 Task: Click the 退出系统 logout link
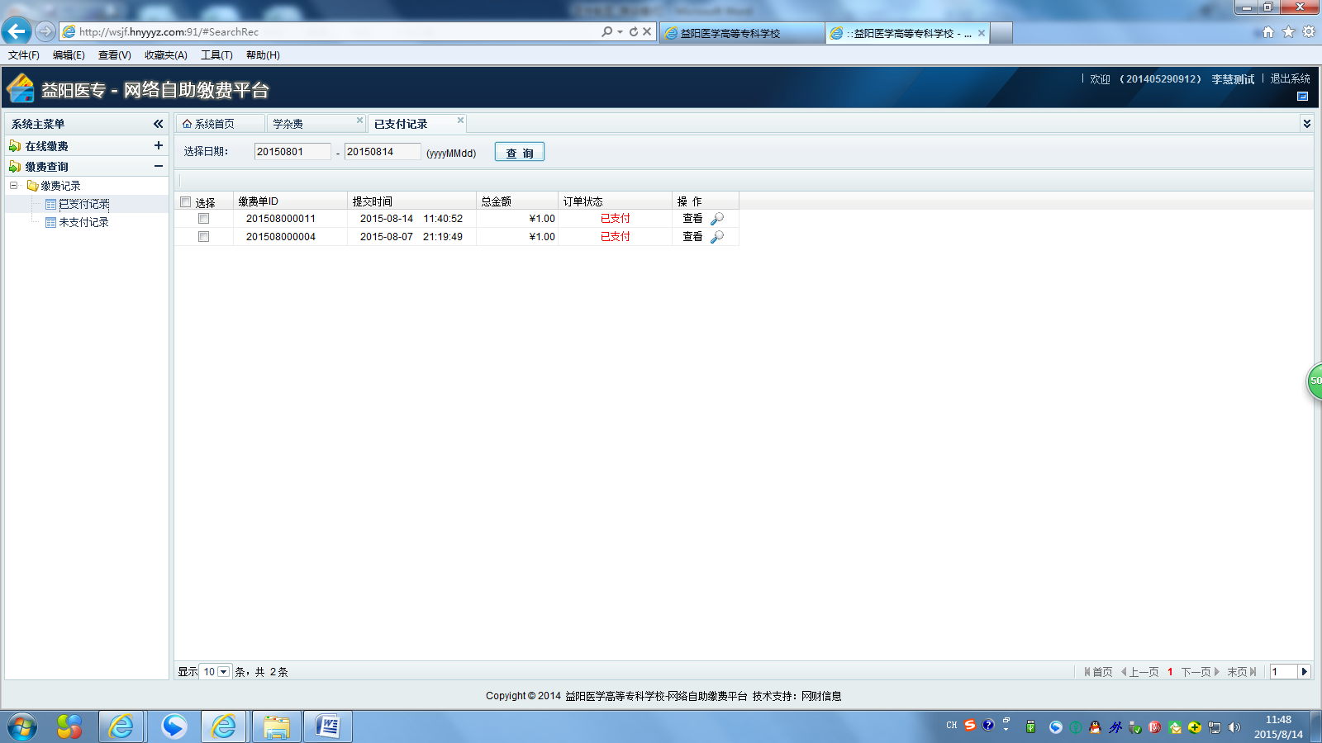(x=1290, y=79)
